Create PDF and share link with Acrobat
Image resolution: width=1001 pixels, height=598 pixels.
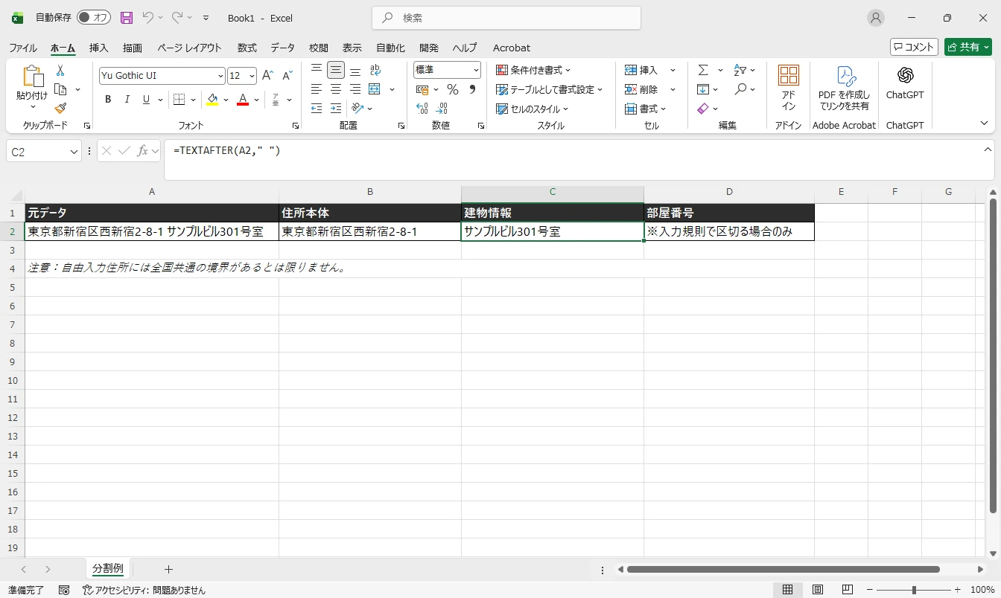[844, 88]
